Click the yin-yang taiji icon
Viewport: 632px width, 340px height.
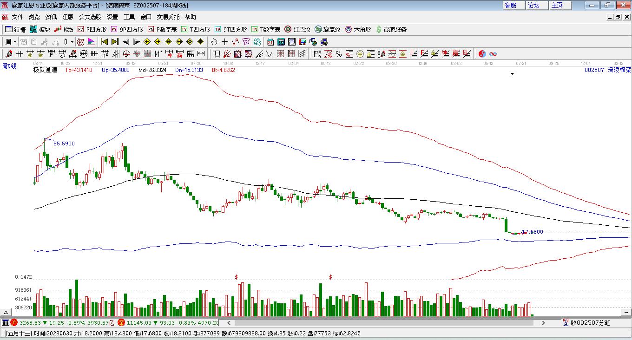point(482,54)
